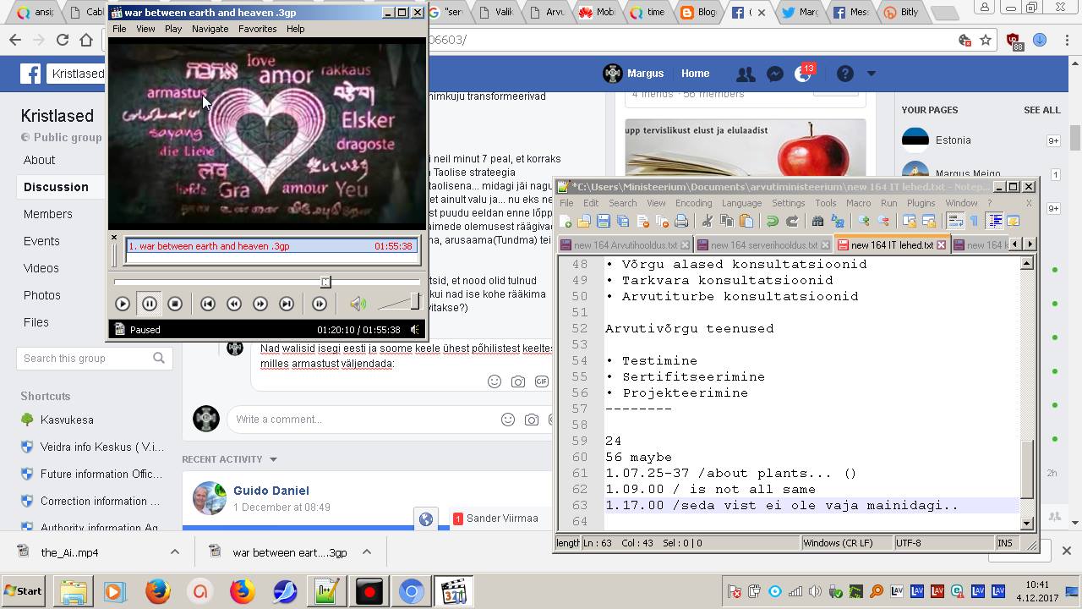Expand the Recent Activity dropdown arrow
This screenshot has height=609, width=1082.
point(273,459)
